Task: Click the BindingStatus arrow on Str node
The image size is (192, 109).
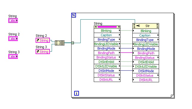Action: pyautogui.click(x=158, y=57)
